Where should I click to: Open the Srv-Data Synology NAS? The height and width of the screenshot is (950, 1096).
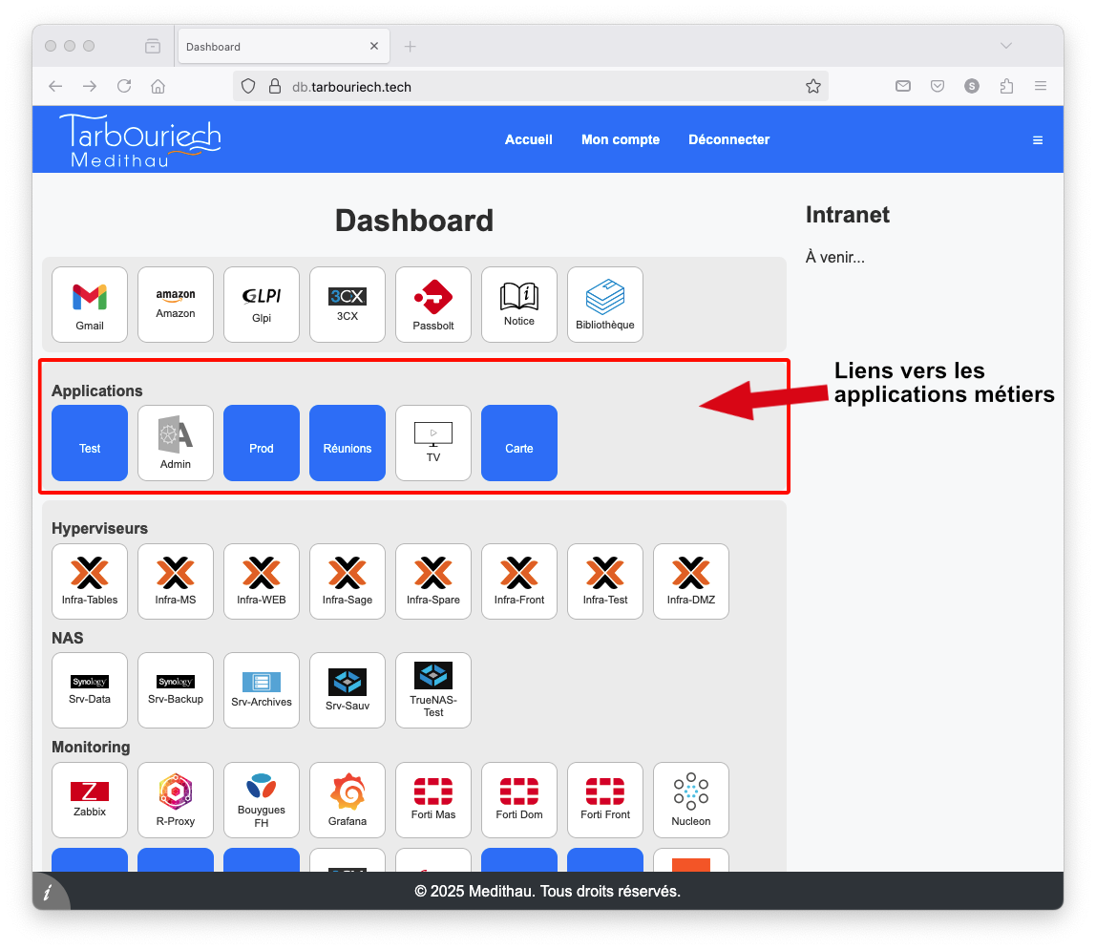[x=89, y=689]
